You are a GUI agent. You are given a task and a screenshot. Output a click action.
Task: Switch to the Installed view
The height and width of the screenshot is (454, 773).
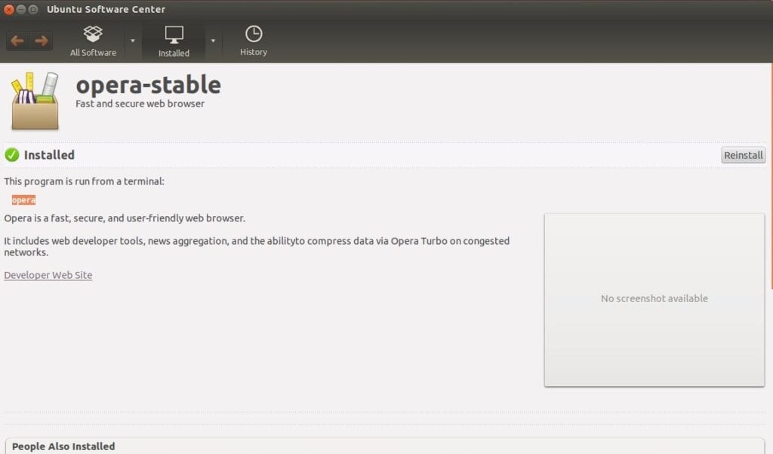[174, 42]
